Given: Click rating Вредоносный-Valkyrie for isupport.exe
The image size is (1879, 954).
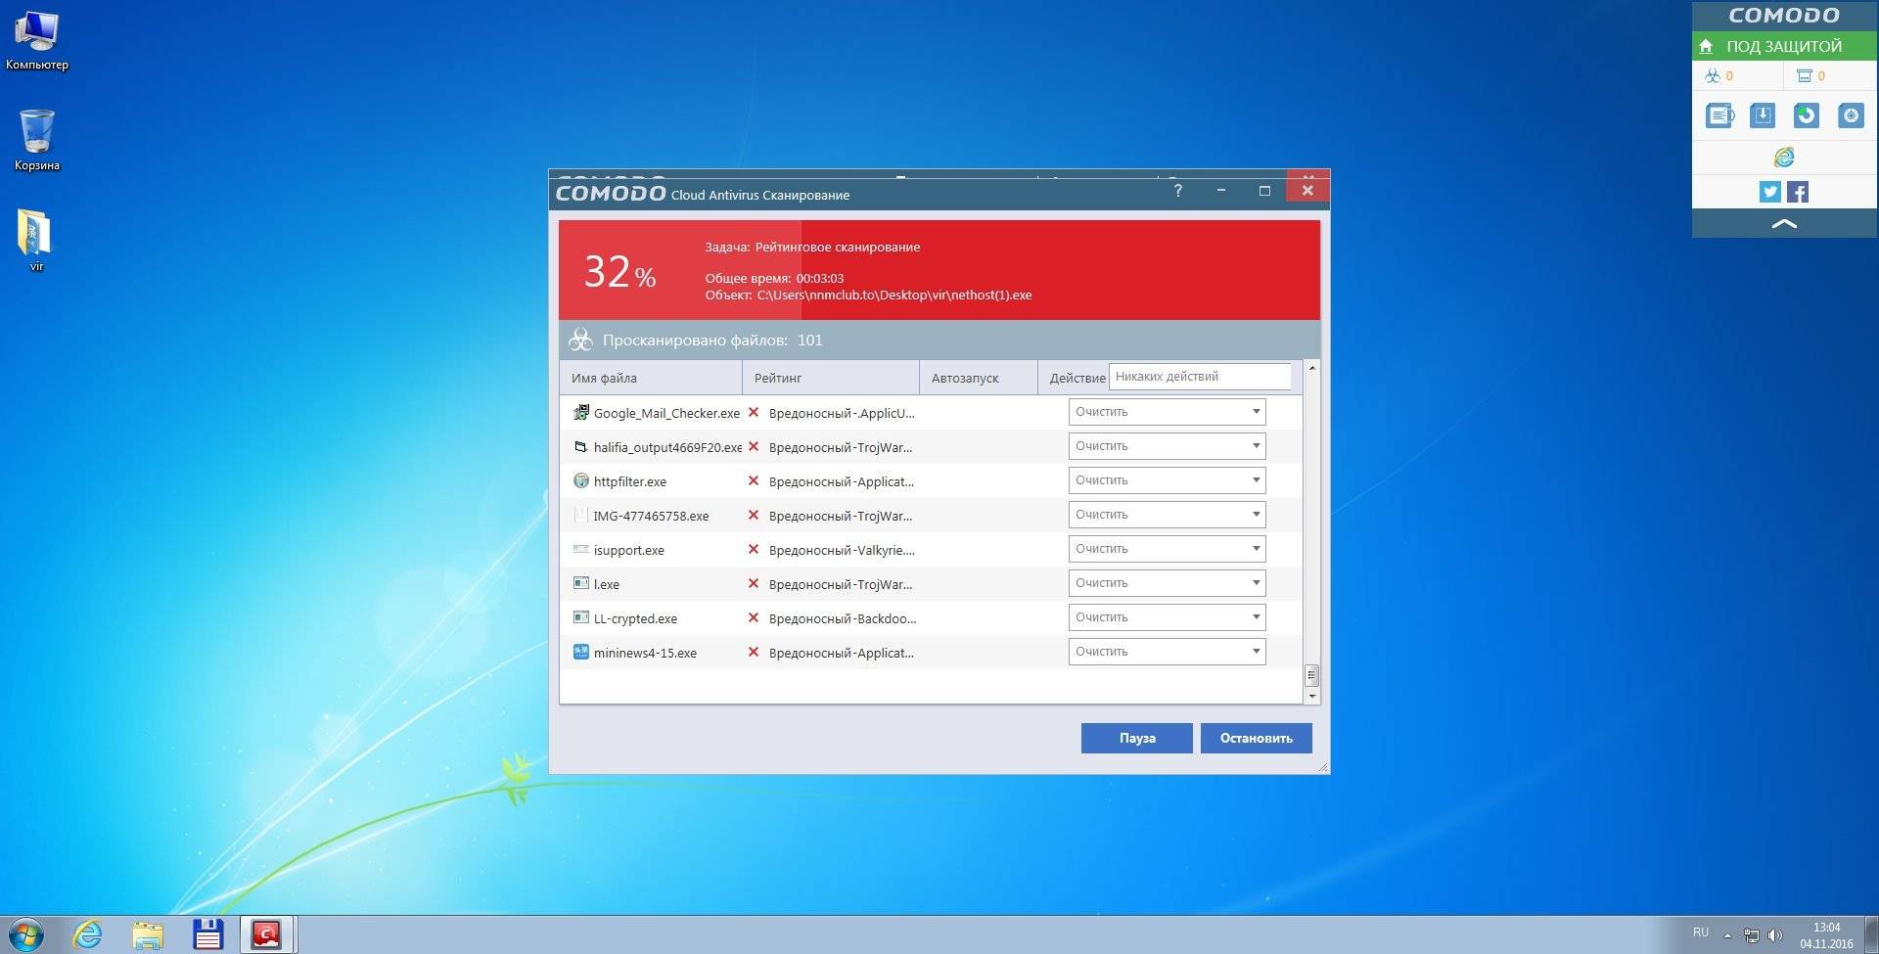Looking at the screenshot, I should click(842, 550).
